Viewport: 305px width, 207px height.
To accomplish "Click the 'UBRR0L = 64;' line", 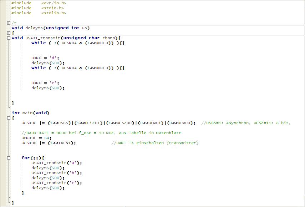I will point(36,138).
